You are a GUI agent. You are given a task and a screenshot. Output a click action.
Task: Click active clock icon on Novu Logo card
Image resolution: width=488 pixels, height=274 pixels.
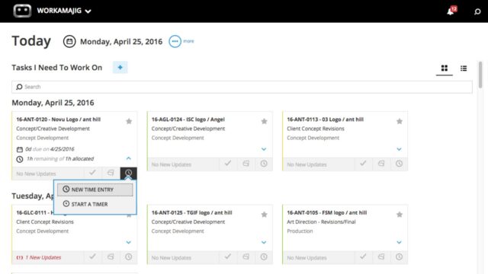point(129,173)
